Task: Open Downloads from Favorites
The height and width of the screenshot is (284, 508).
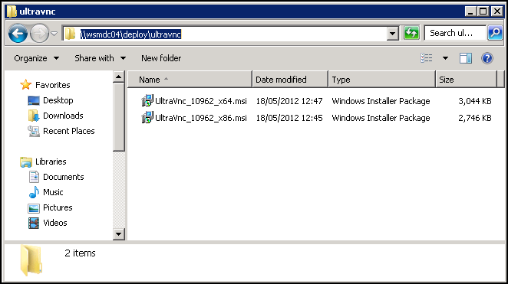Action: tap(63, 116)
